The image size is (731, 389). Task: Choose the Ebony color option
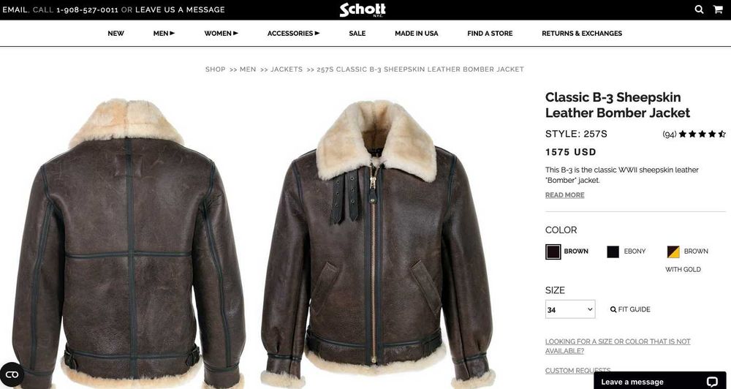click(x=626, y=252)
